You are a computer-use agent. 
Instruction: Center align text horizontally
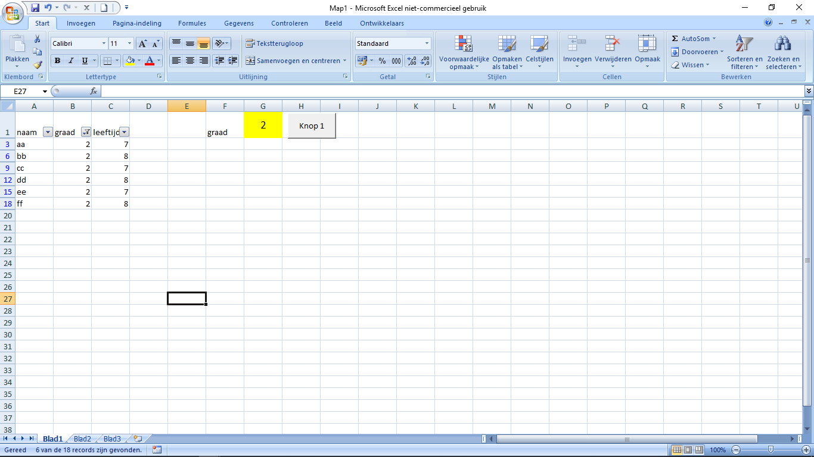(190, 61)
